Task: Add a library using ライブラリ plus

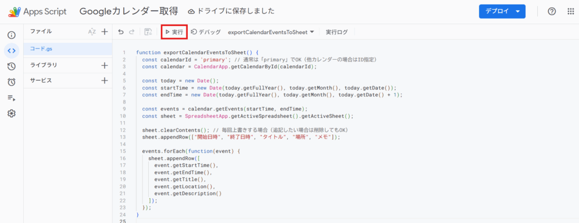Action: (x=105, y=65)
